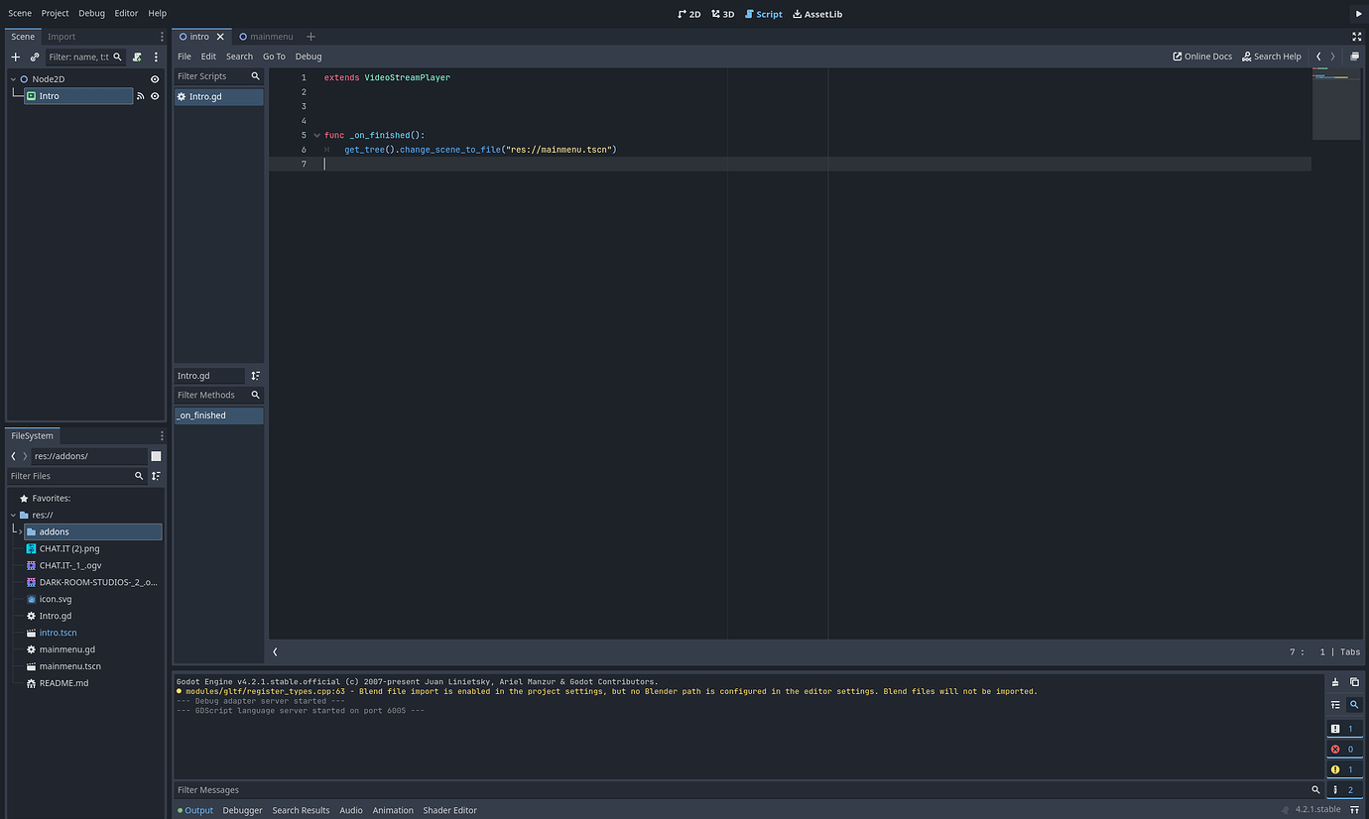1369x819 pixels.
Task: Copy output selection icon
Action: coord(1354,682)
